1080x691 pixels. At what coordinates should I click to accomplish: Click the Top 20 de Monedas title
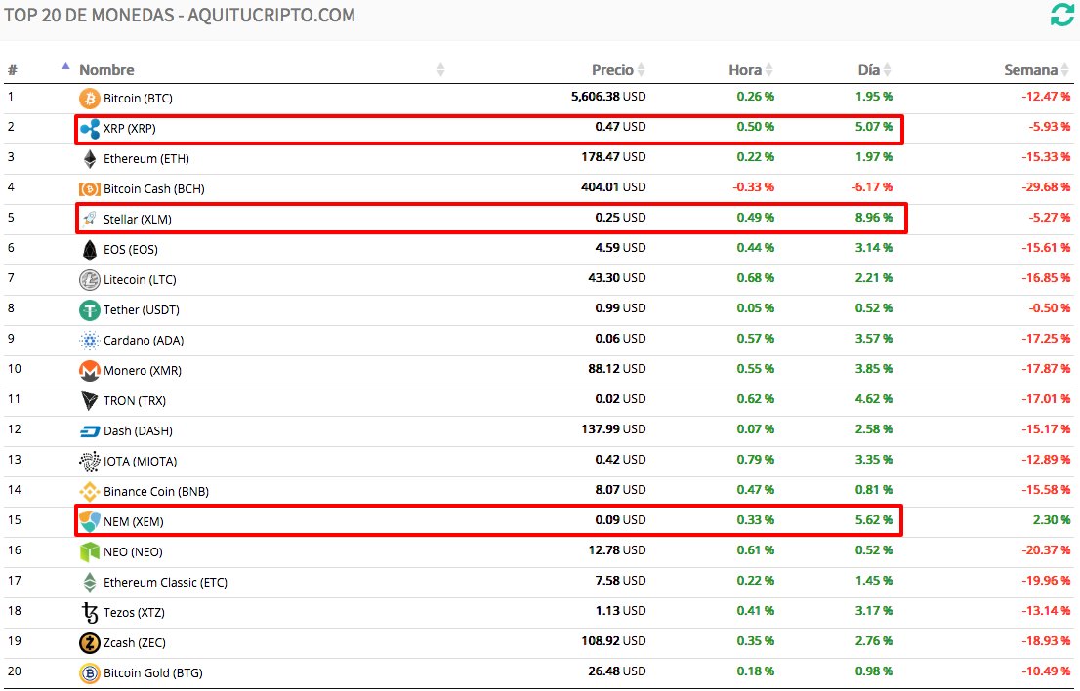point(180,16)
